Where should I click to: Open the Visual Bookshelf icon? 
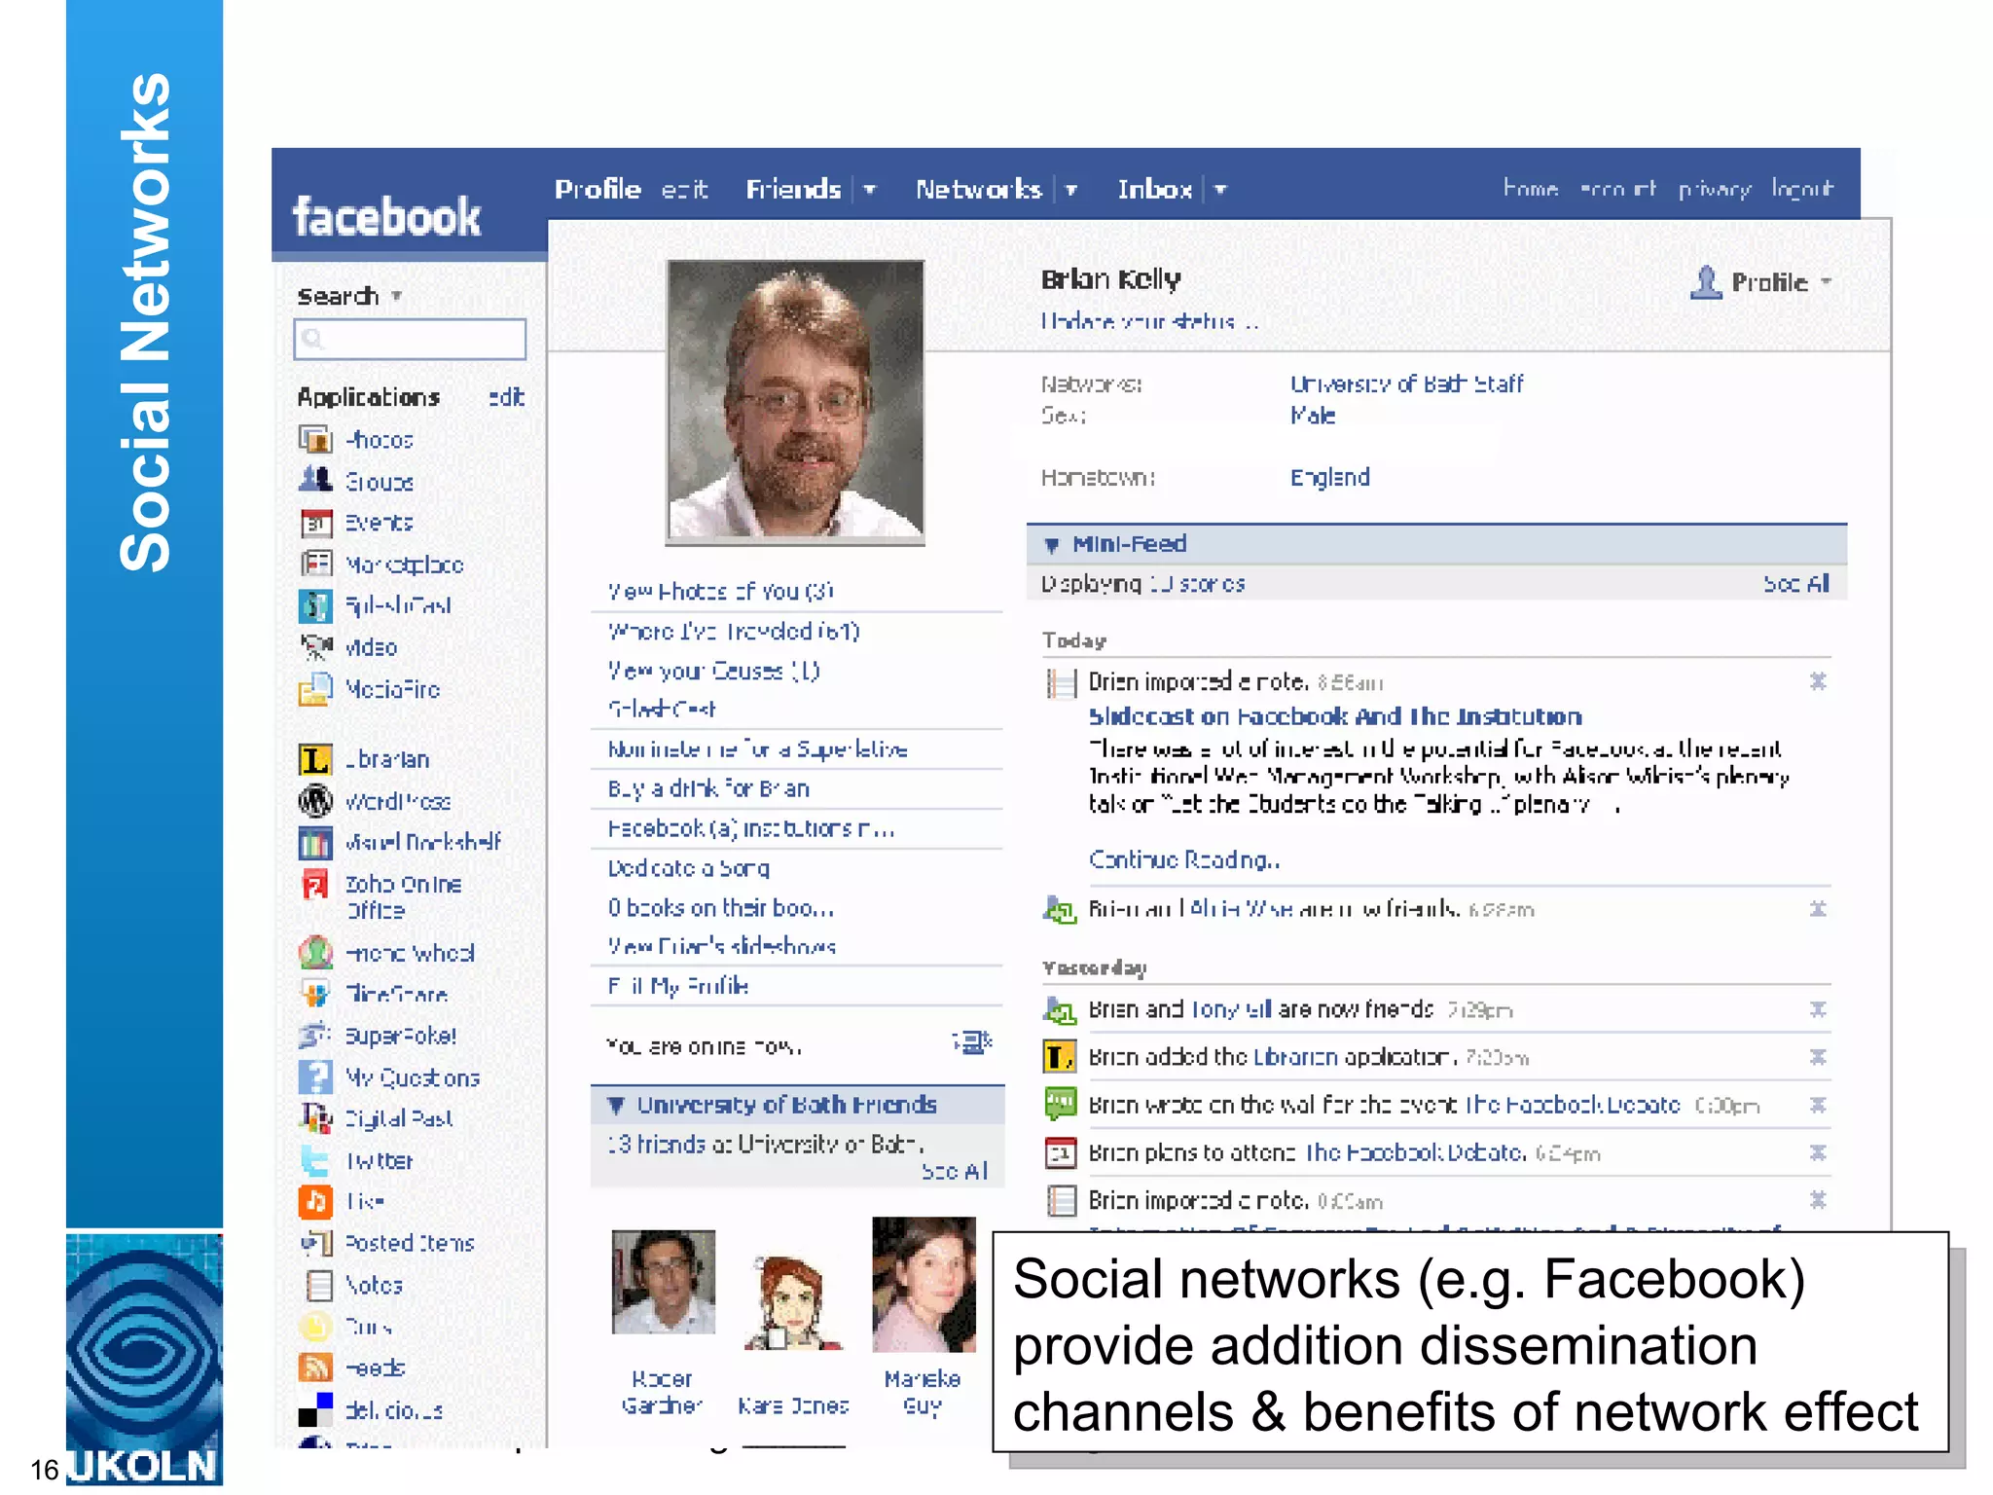coord(314,842)
